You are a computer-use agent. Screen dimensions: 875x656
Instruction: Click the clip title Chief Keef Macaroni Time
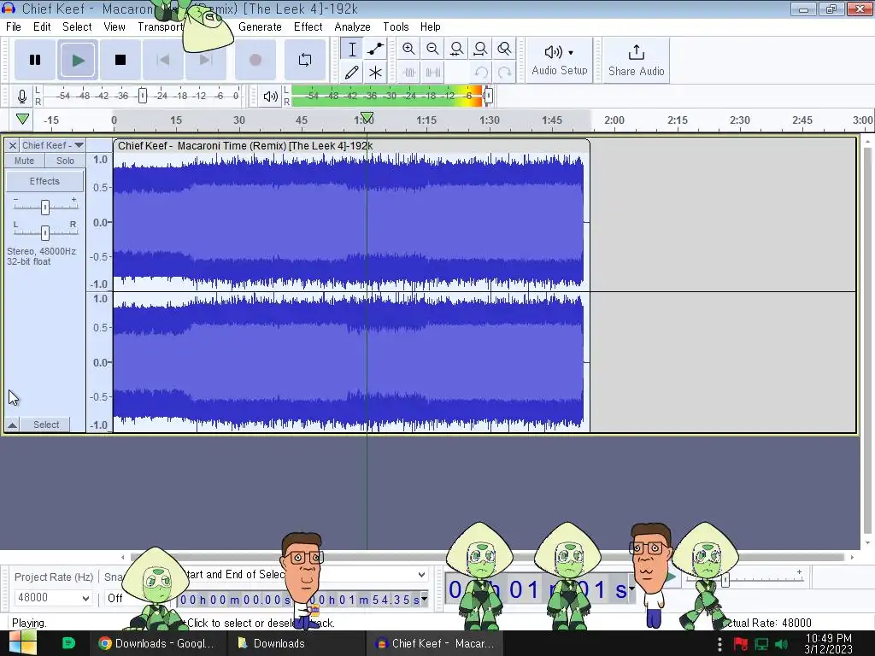(245, 146)
